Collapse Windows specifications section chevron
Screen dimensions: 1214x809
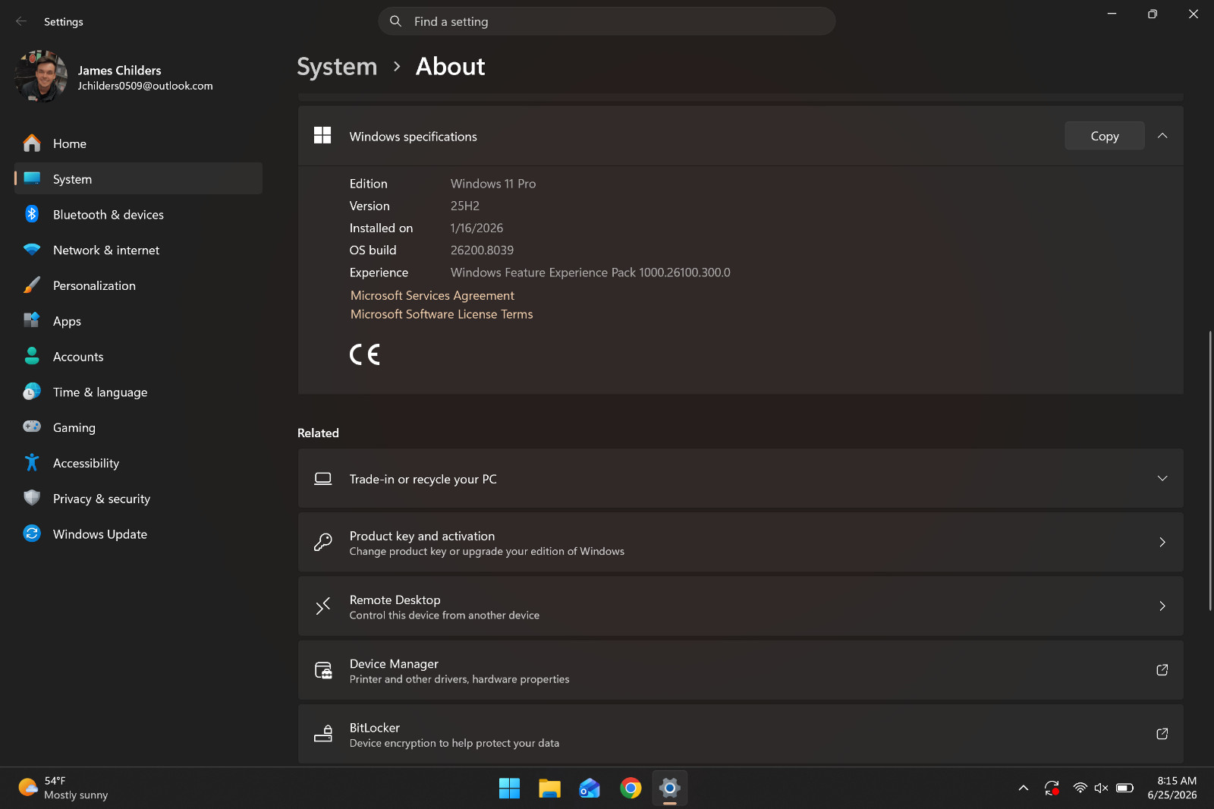tap(1162, 136)
